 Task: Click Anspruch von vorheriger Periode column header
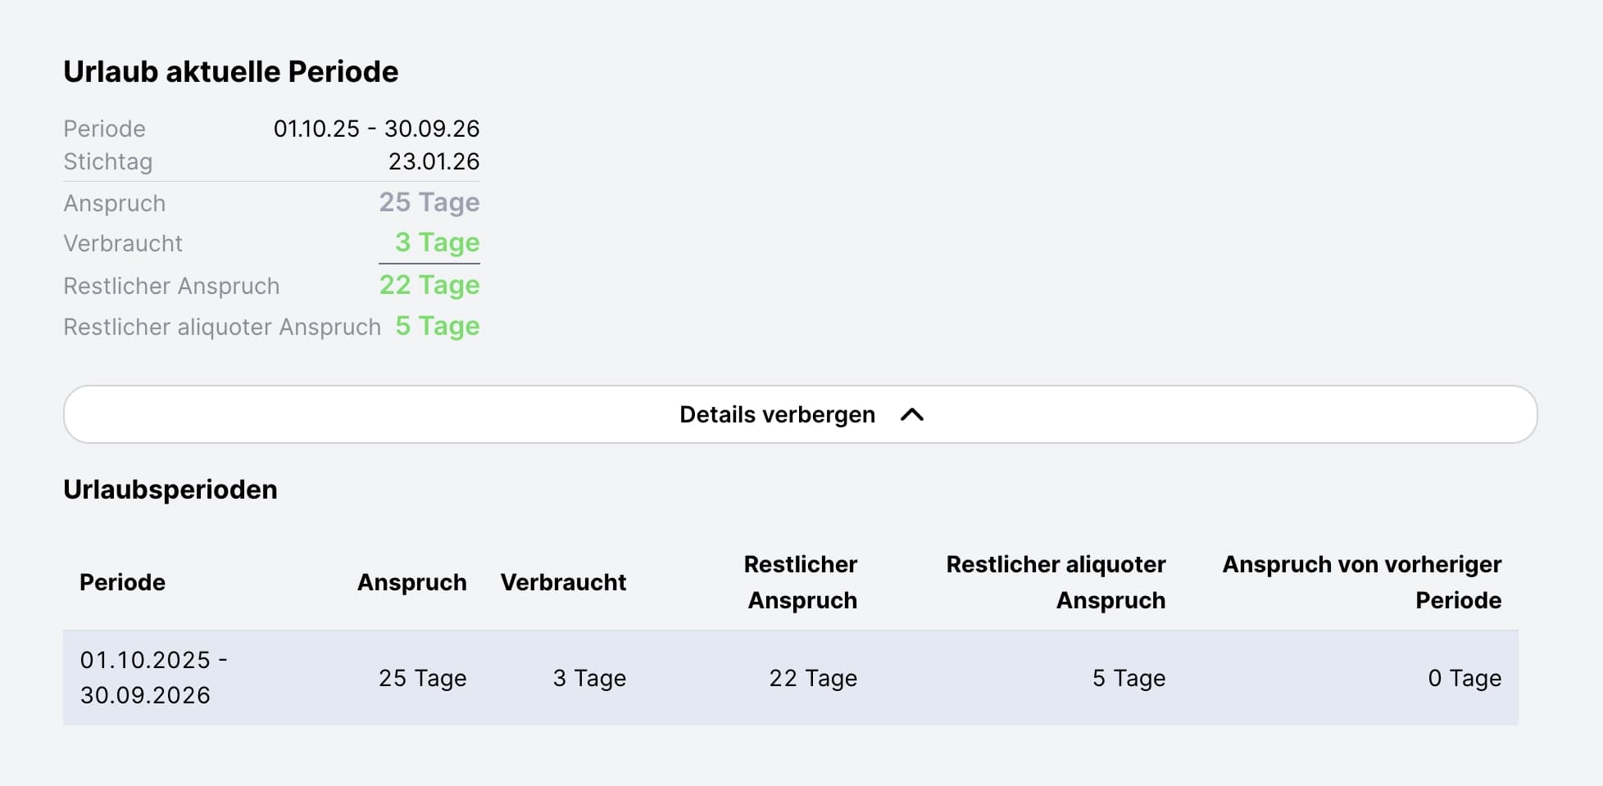point(1362,582)
